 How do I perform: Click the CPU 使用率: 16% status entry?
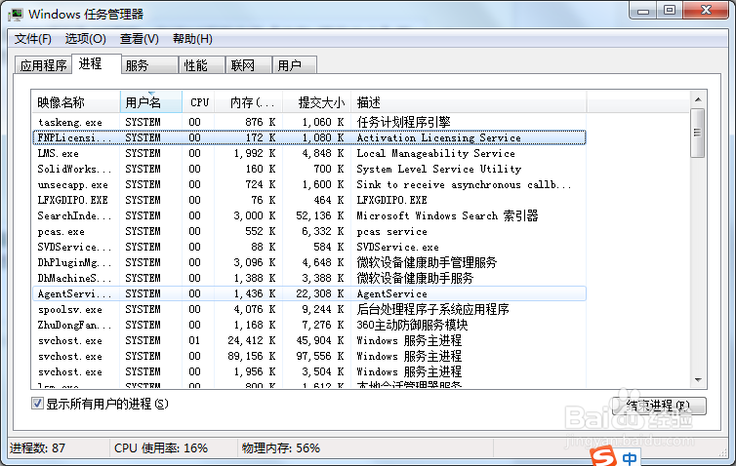pyautogui.click(x=161, y=448)
